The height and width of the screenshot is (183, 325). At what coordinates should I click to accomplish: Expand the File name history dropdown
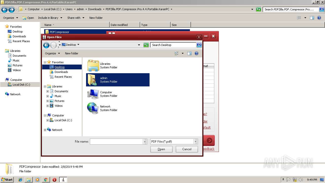tap(145, 142)
